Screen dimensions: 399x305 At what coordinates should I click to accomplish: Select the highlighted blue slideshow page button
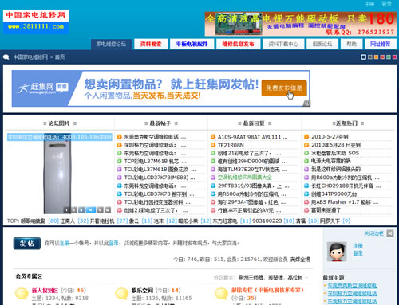click(x=91, y=210)
